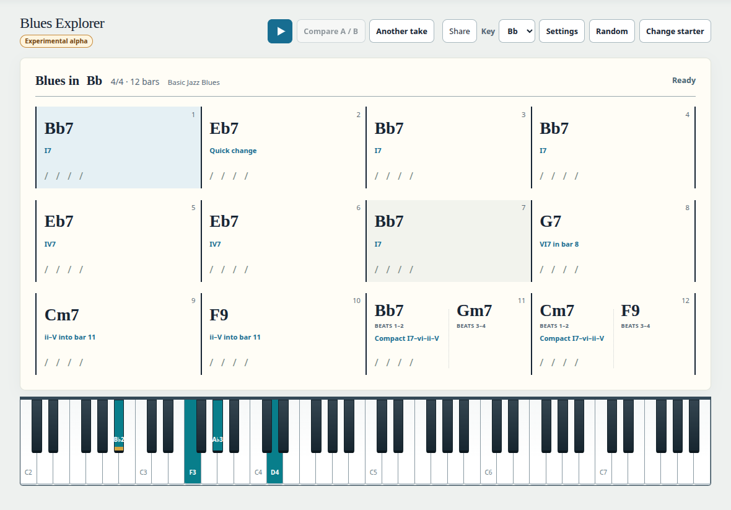Click F9 chord in bar 12
This screenshot has width=731, height=510.
pos(630,310)
